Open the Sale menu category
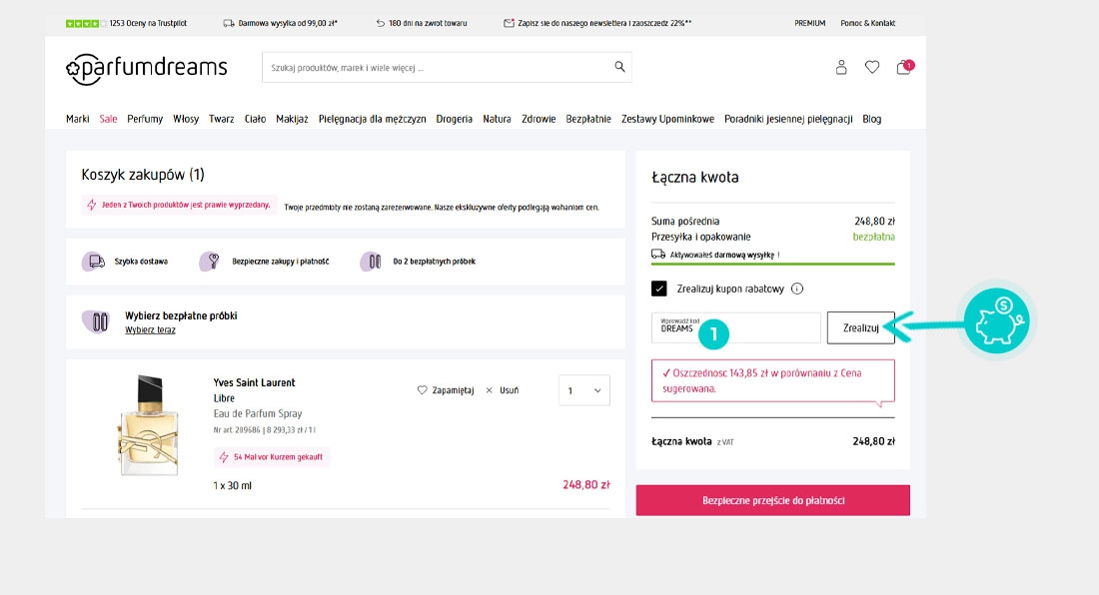The image size is (1099, 595). coord(108,119)
